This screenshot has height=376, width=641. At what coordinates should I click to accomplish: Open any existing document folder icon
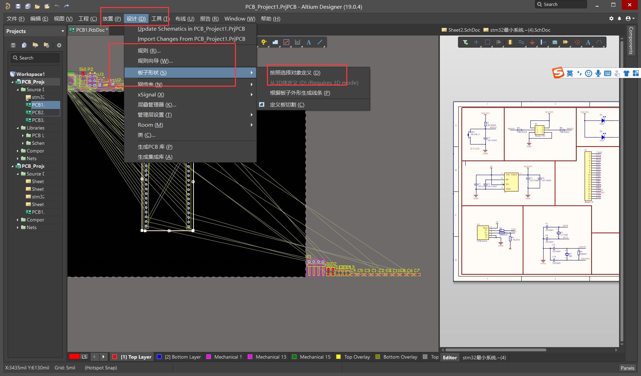click(37, 6)
